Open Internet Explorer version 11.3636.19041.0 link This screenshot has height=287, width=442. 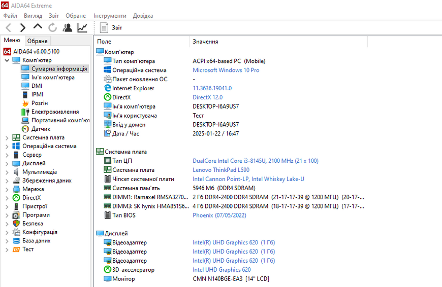tap(212, 88)
